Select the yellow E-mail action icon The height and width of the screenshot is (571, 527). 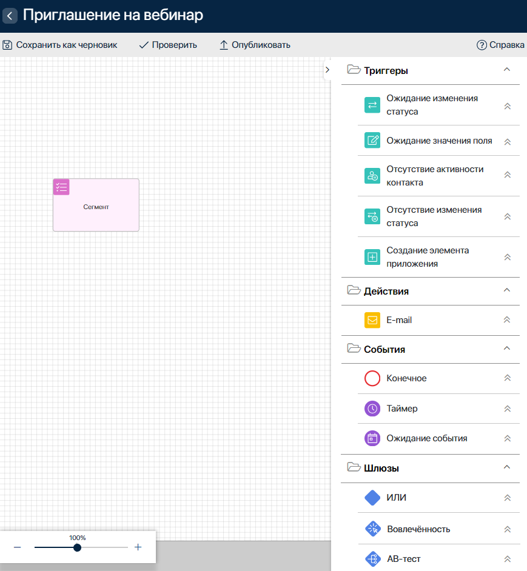[372, 320]
